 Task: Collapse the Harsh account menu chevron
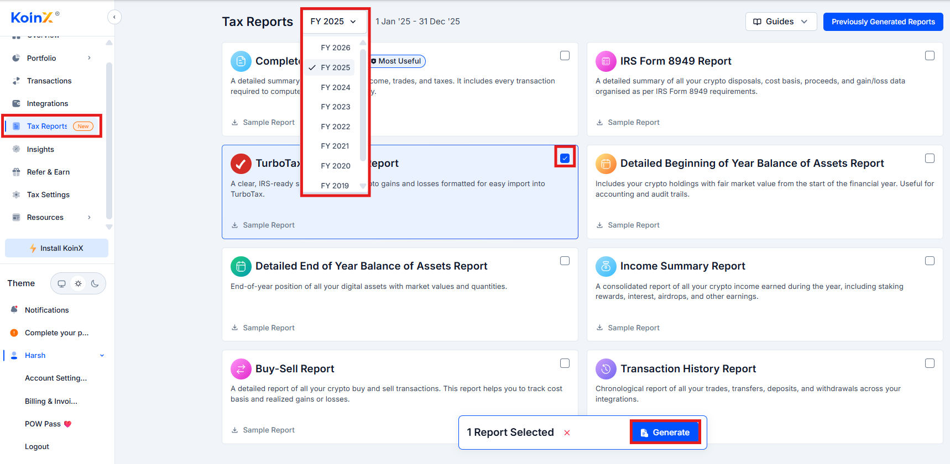[x=102, y=355]
